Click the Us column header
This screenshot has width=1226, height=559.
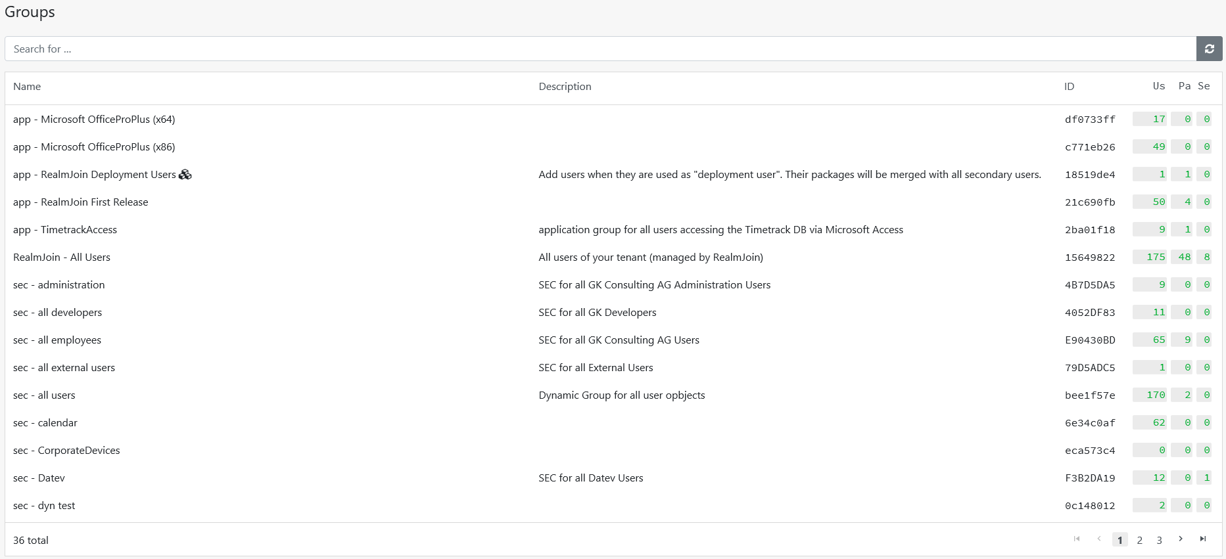pos(1158,86)
